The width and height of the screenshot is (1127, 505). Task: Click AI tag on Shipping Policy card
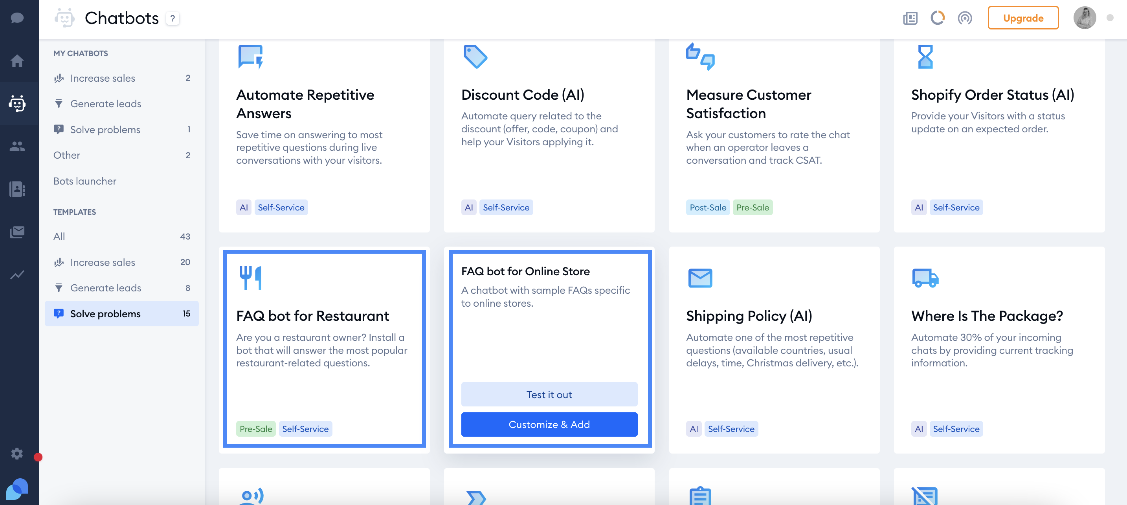coord(694,428)
